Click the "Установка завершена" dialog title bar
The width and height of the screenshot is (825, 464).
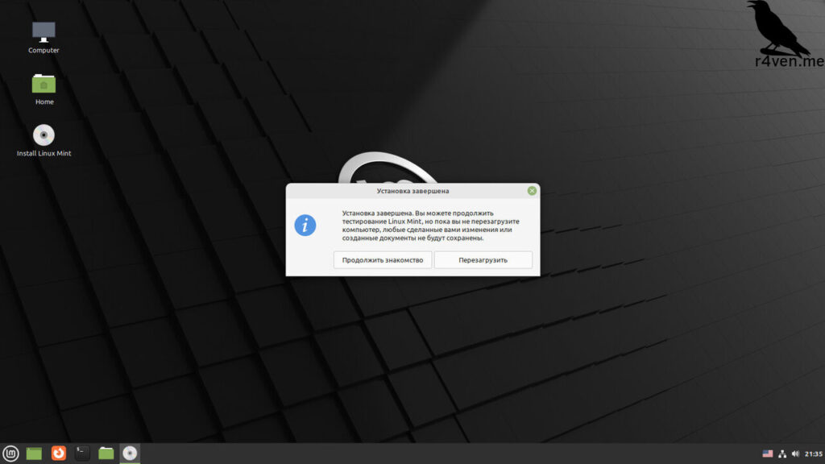point(412,191)
